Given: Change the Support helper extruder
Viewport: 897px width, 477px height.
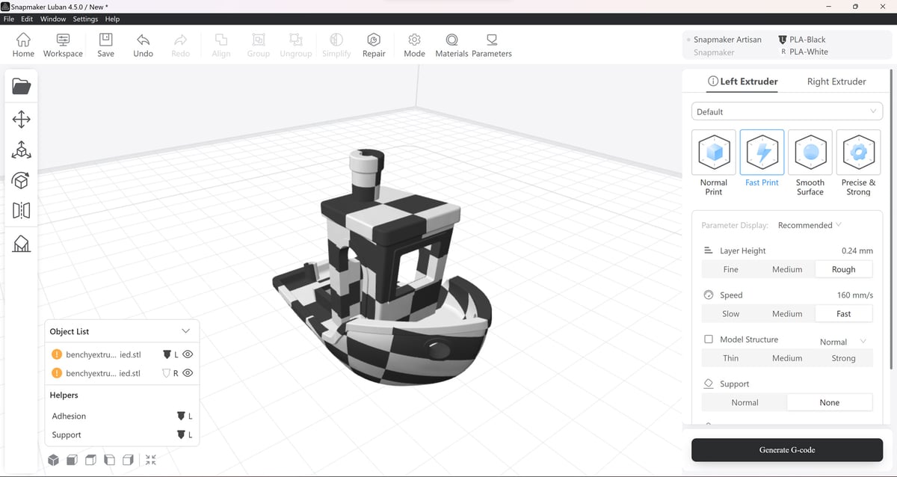Looking at the screenshot, I should click(x=185, y=434).
